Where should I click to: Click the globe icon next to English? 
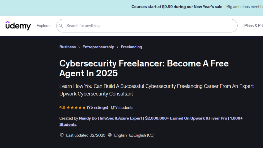click(110, 135)
